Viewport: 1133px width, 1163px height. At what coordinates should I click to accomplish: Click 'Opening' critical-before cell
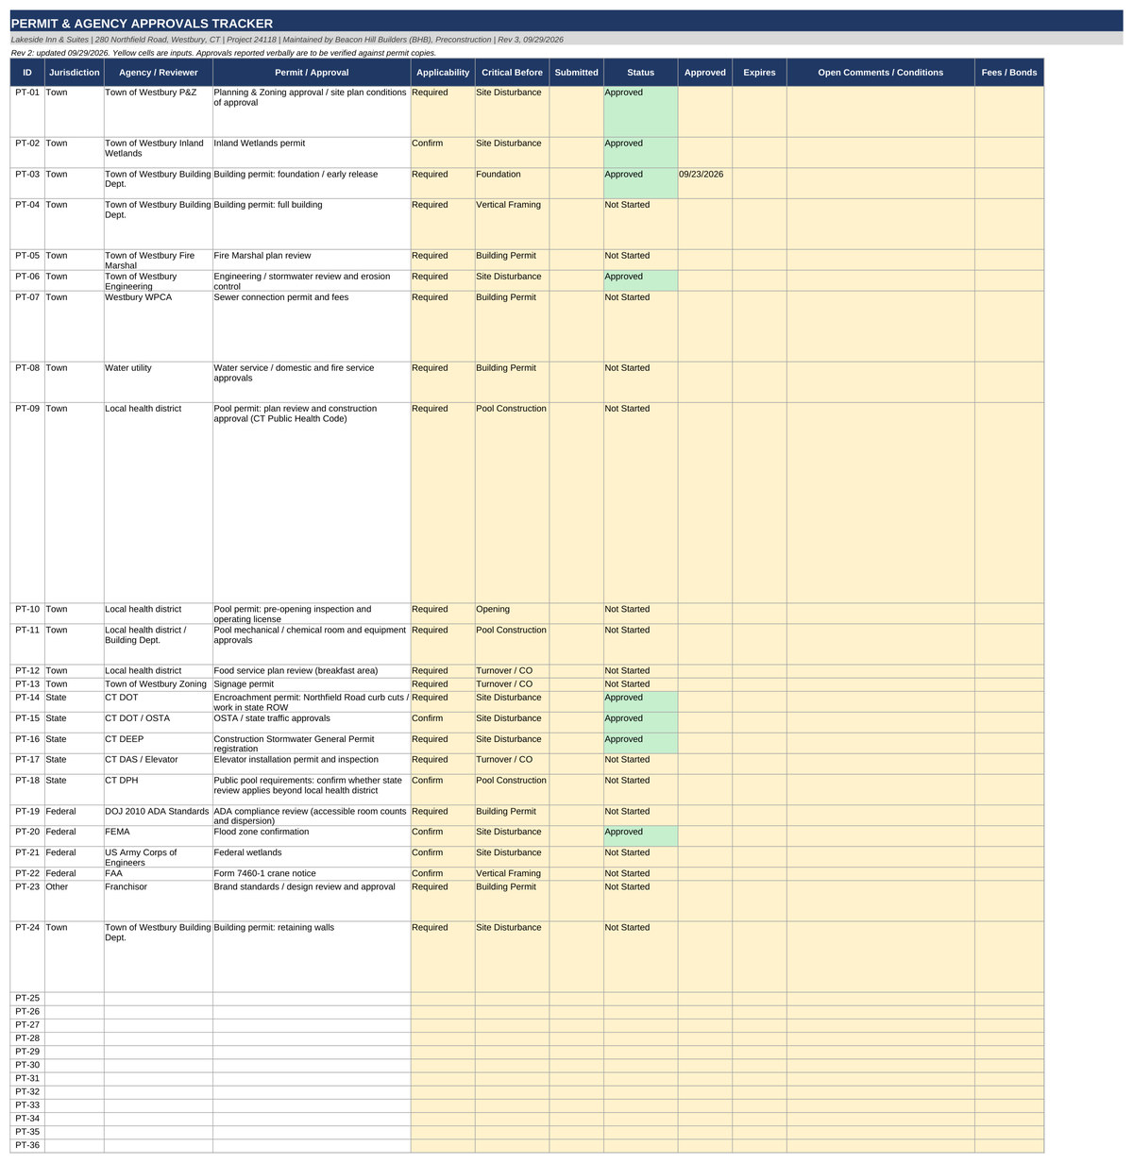coord(512,613)
